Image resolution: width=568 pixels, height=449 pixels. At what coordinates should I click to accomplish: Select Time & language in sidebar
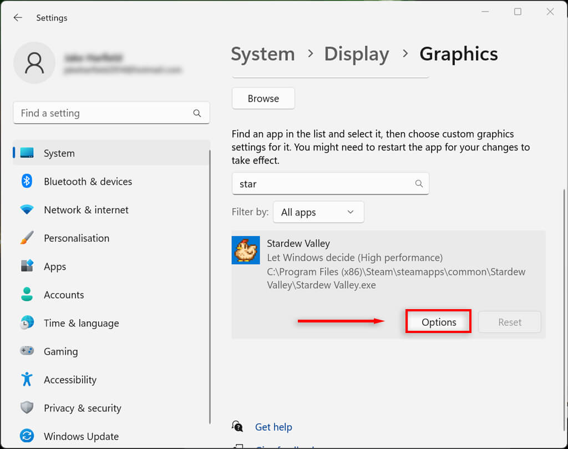(x=81, y=323)
